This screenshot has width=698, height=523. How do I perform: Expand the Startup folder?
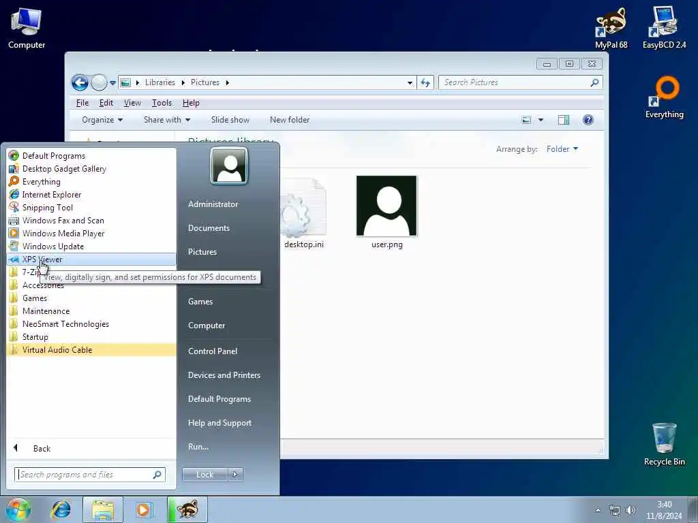tap(91, 336)
